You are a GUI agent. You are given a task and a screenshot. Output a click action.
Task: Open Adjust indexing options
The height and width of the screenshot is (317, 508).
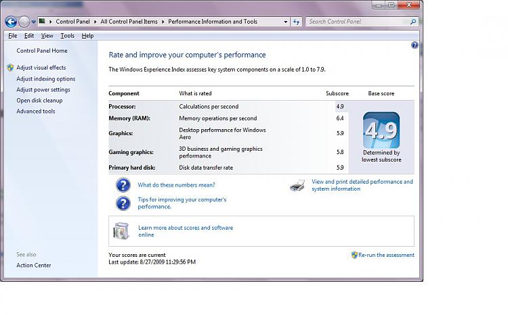coord(45,78)
